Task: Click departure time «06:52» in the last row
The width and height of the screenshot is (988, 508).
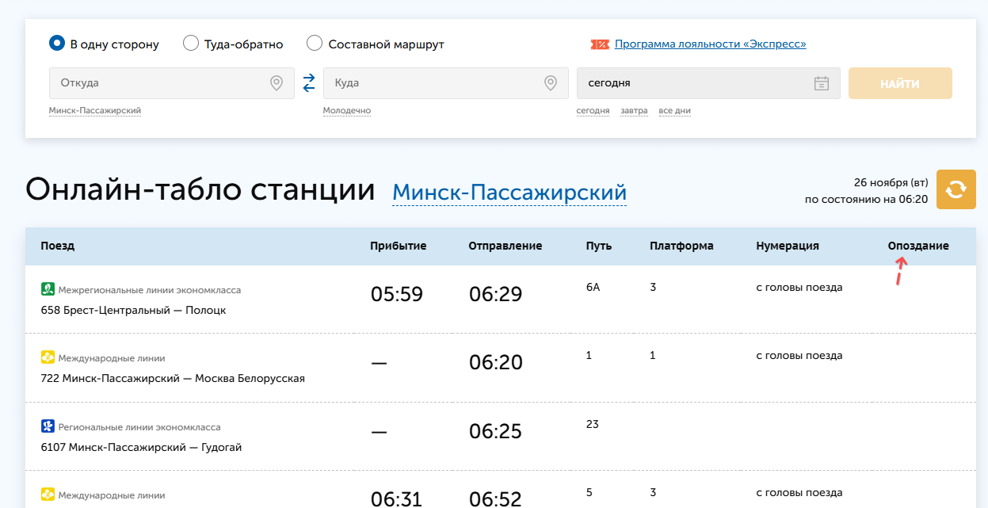Action: [x=496, y=498]
